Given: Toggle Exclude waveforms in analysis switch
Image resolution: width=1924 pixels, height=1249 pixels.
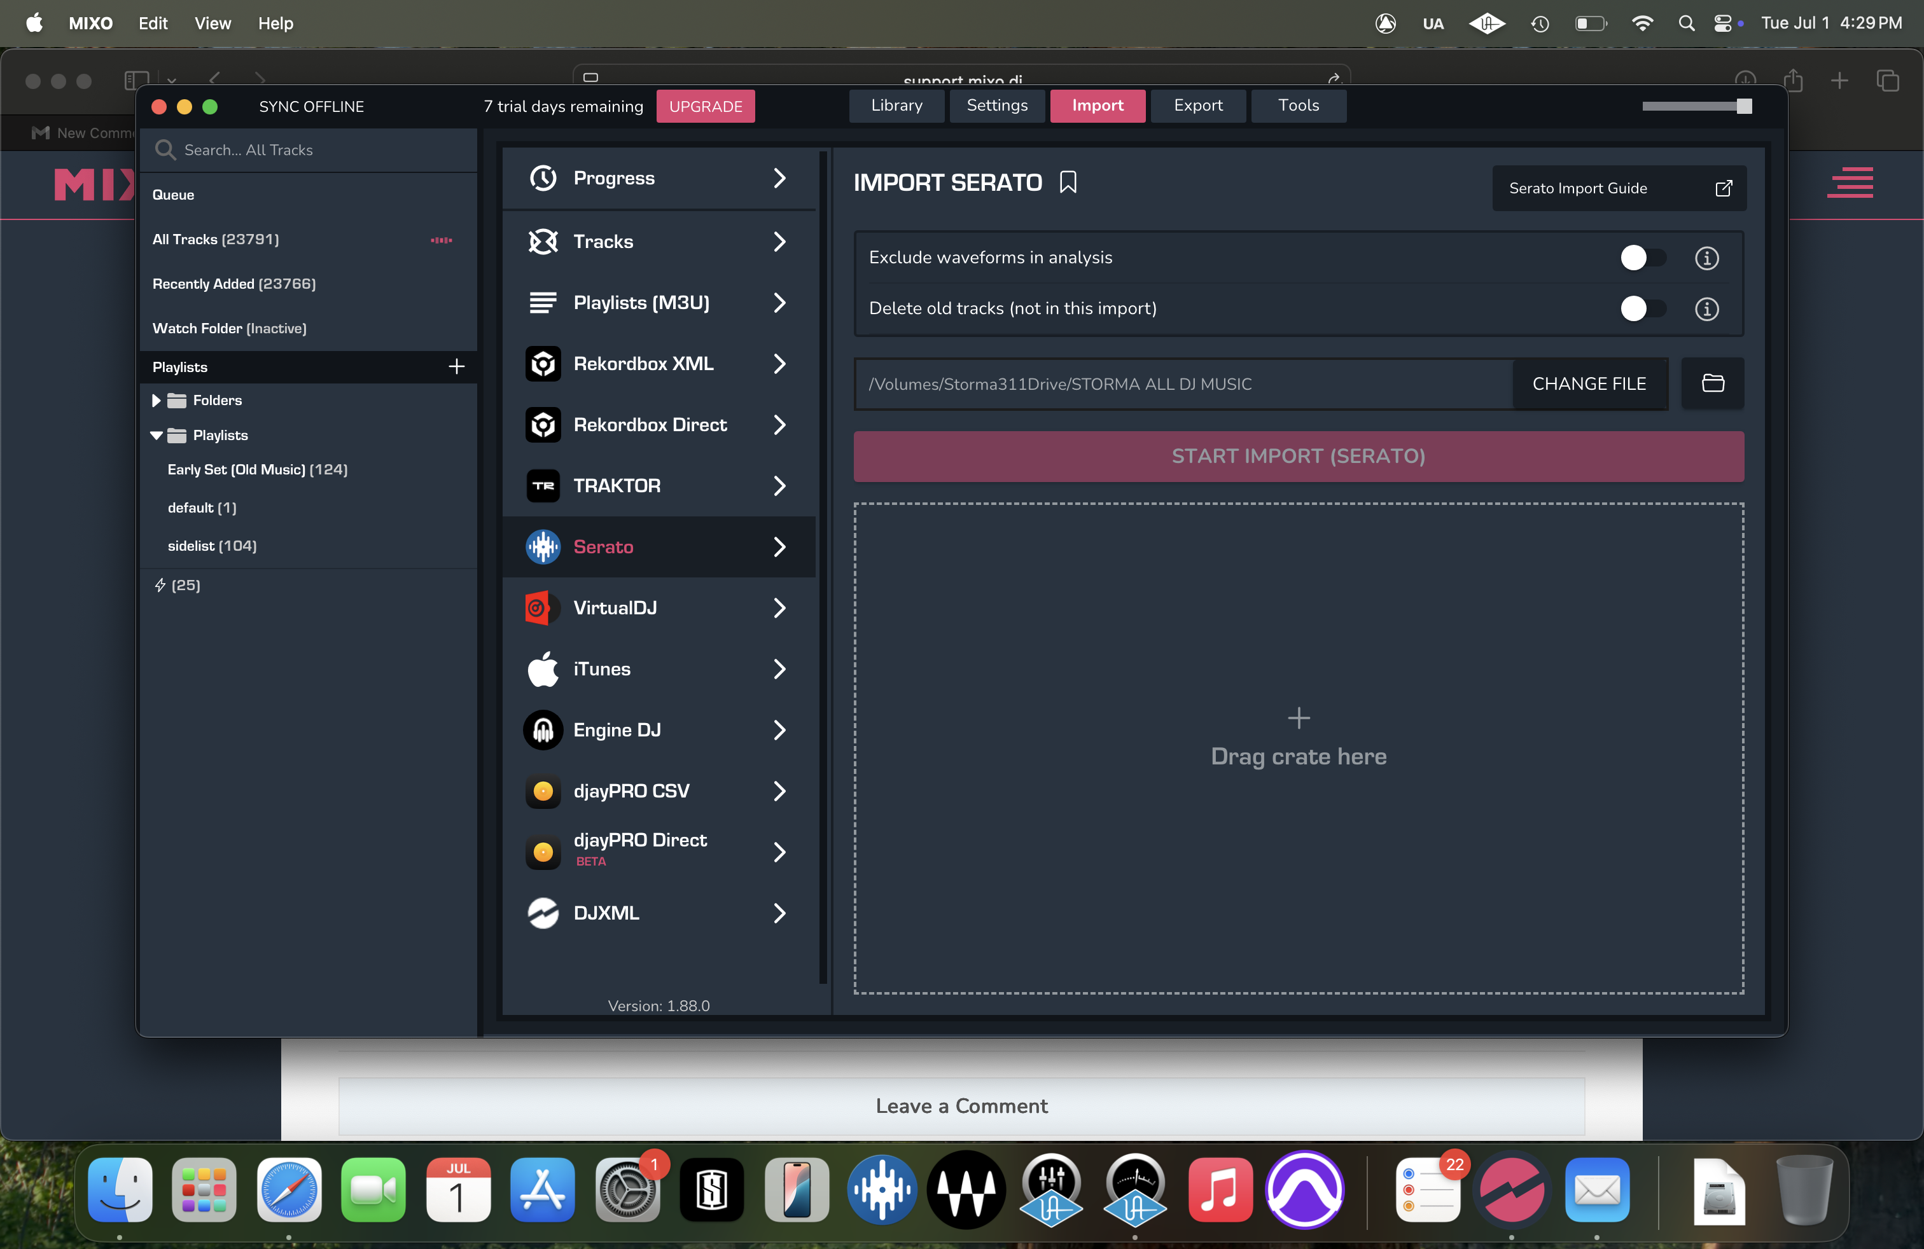Looking at the screenshot, I should point(1642,258).
